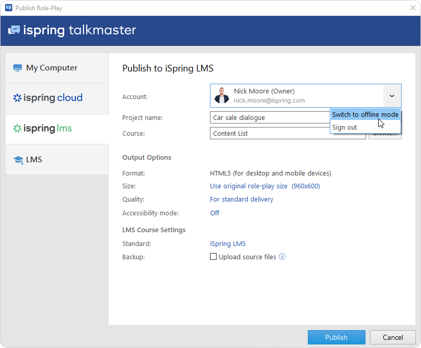Click the info icon next to Upload source files
This screenshot has width=421, height=348.
282,257
